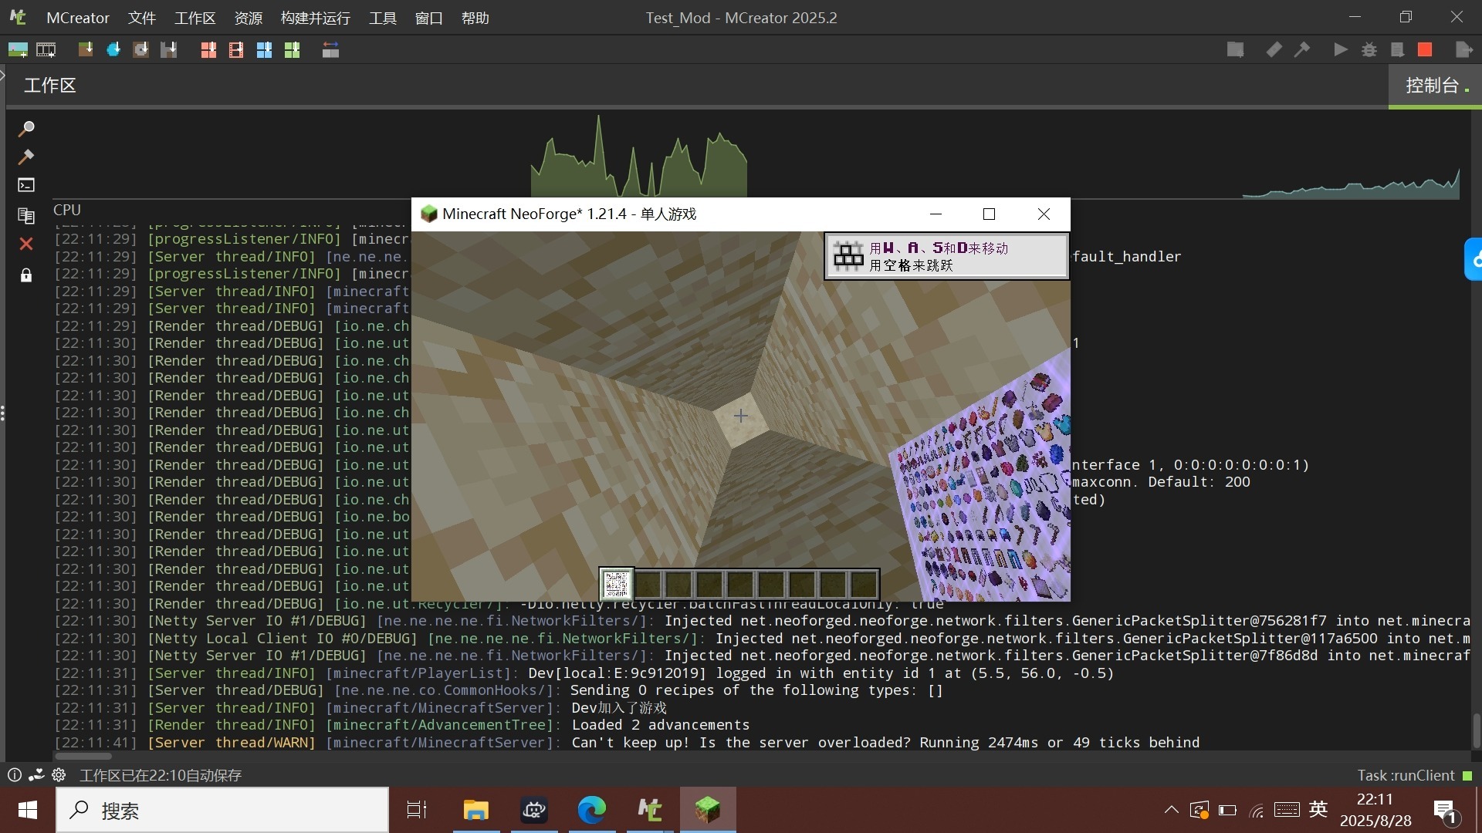Open the 工作区 menu in menu bar
Image resolution: width=1482 pixels, height=833 pixels.
[x=195, y=18]
